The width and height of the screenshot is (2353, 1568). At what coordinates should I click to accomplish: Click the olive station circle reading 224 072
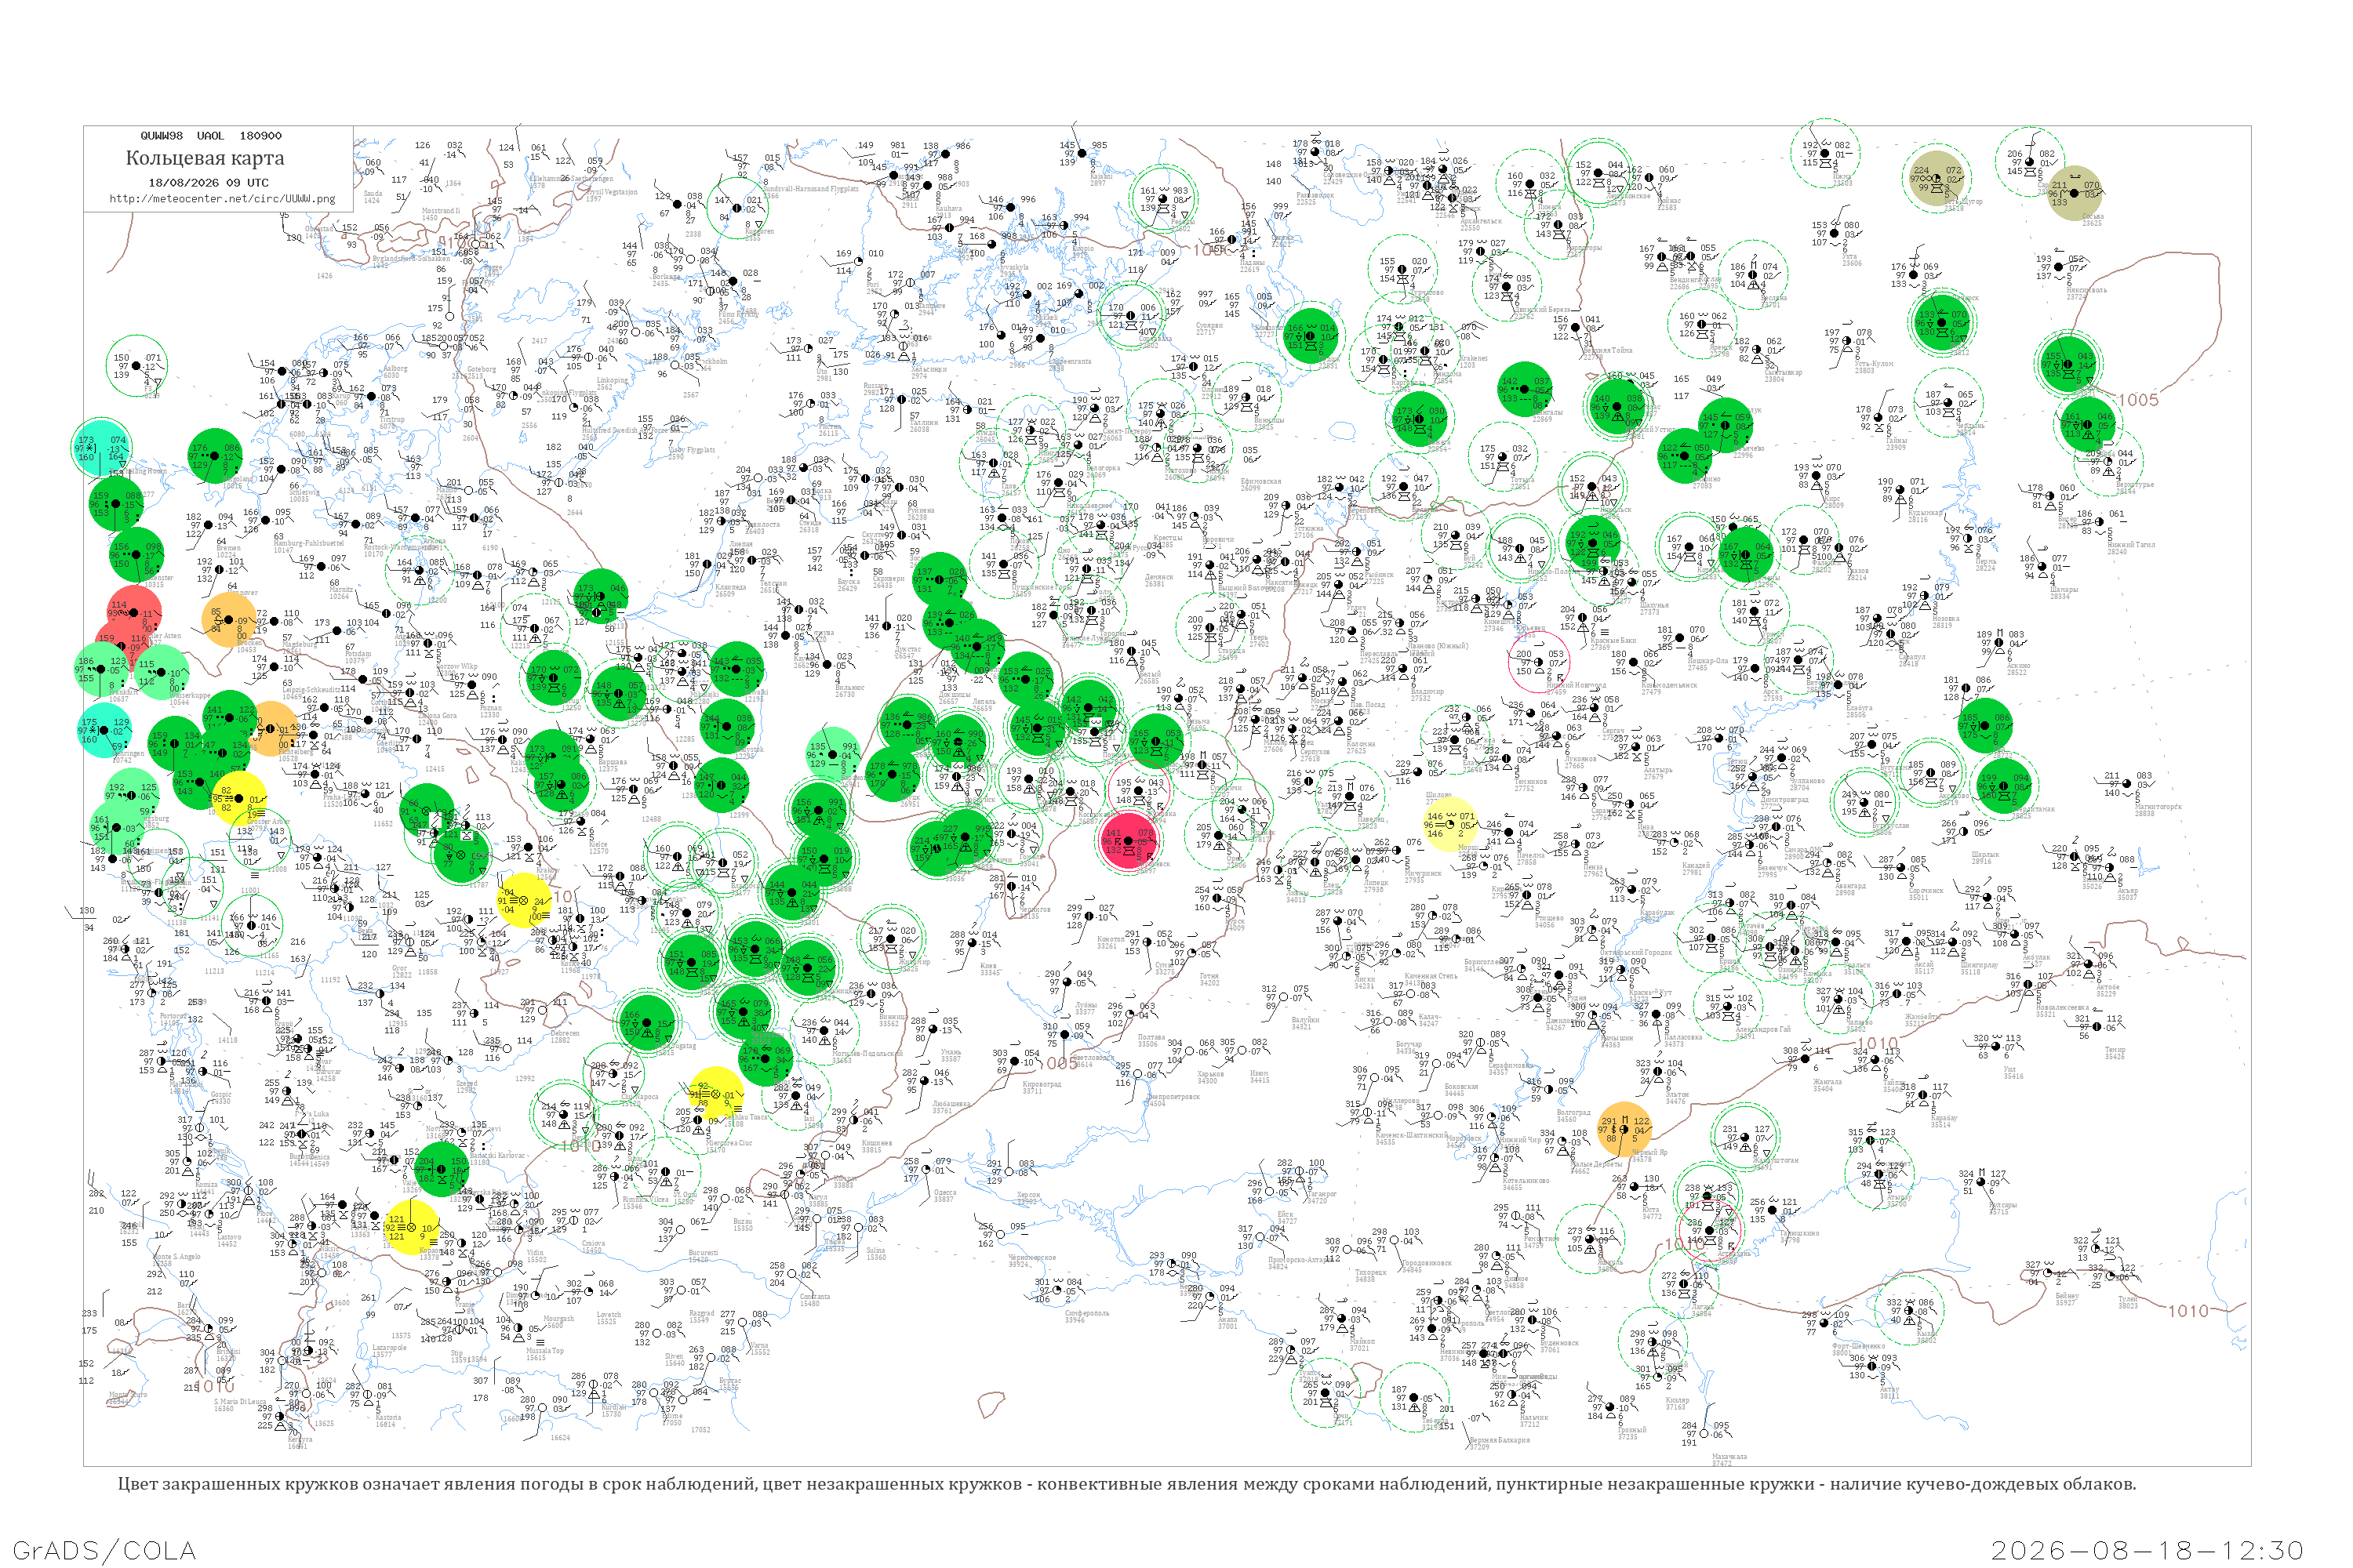(x=1936, y=179)
